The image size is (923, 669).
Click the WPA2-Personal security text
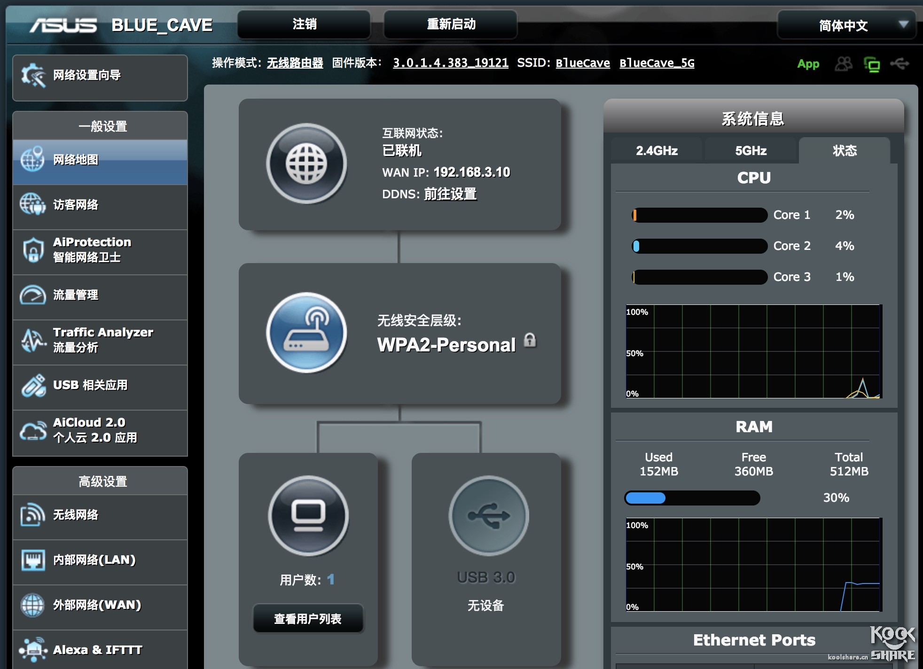tap(446, 345)
